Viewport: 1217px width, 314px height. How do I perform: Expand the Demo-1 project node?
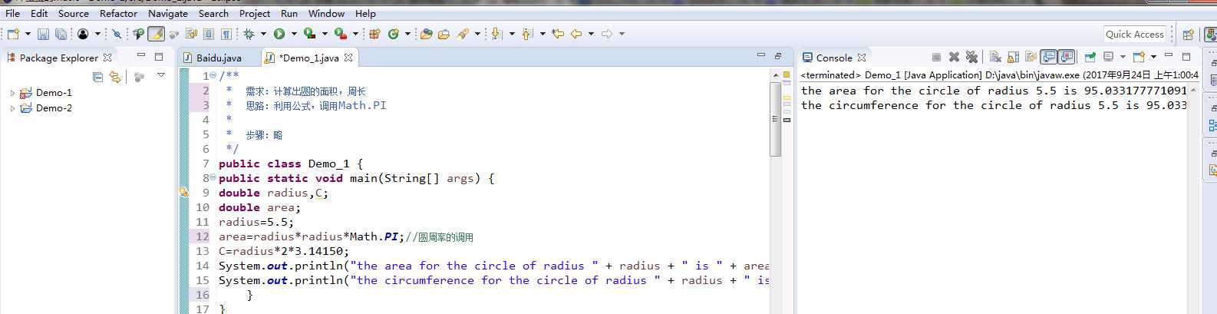[x=12, y=93]
